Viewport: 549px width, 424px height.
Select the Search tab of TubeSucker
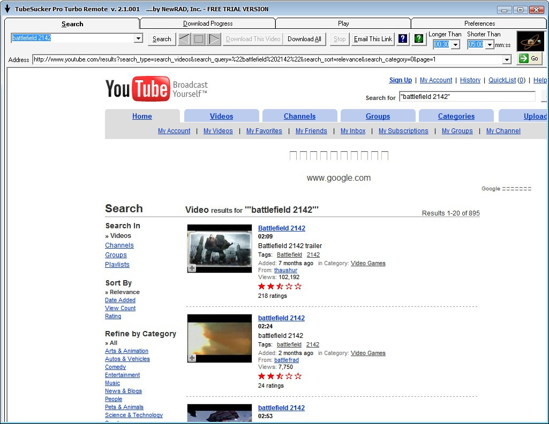72,24
